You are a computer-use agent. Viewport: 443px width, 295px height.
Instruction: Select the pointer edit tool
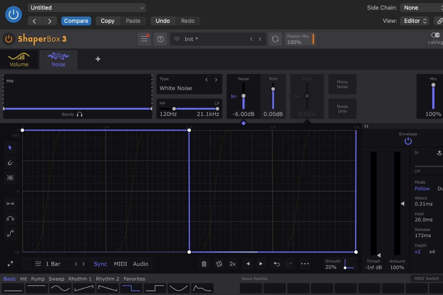point(10,148)
